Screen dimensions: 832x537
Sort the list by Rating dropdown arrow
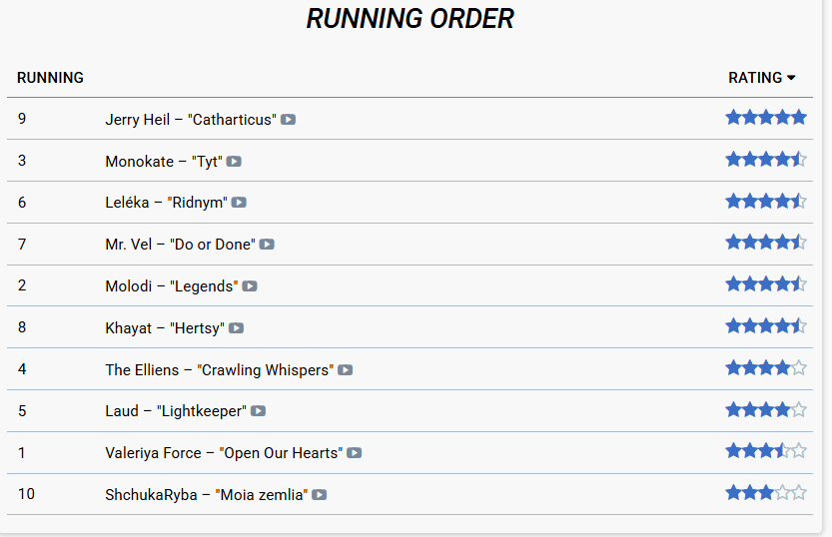point(791,78)
